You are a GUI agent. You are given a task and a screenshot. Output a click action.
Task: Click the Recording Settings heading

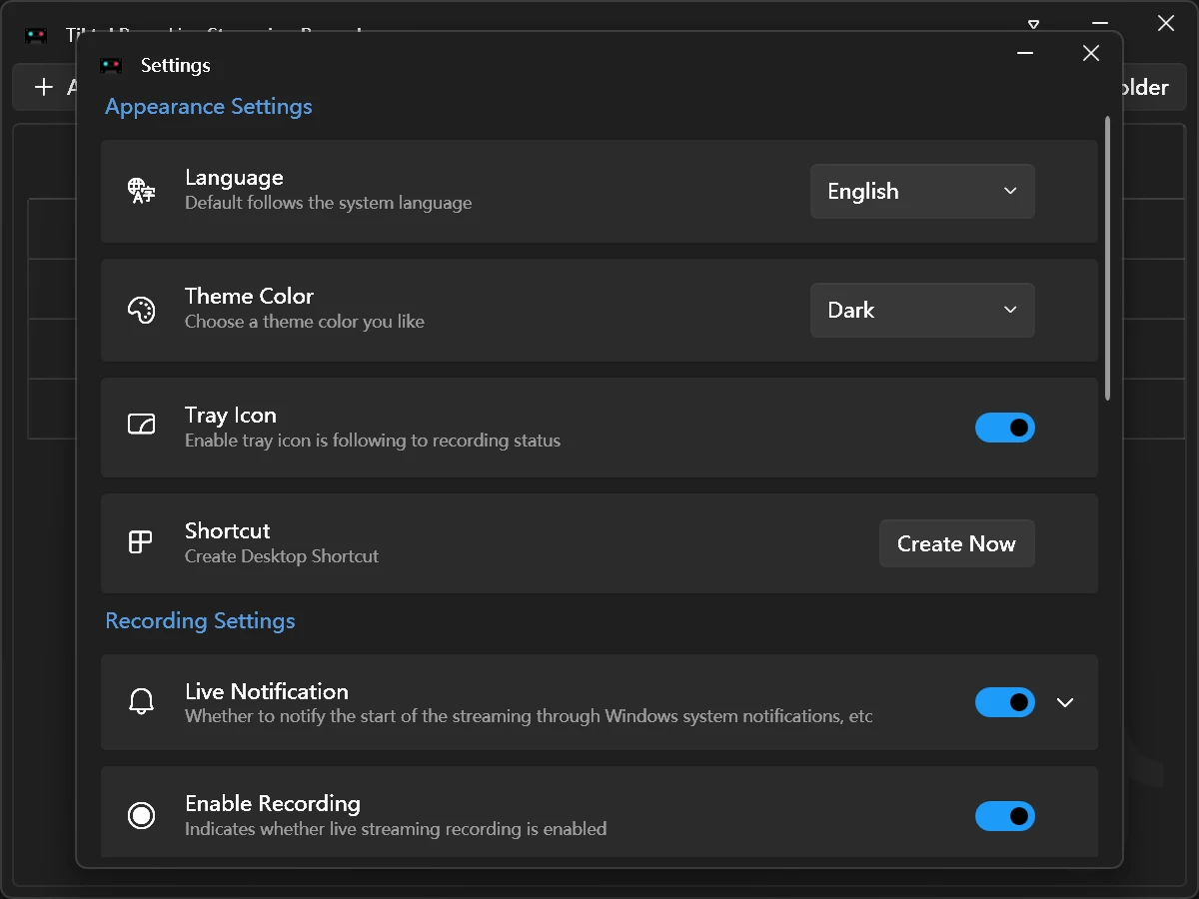200,620
